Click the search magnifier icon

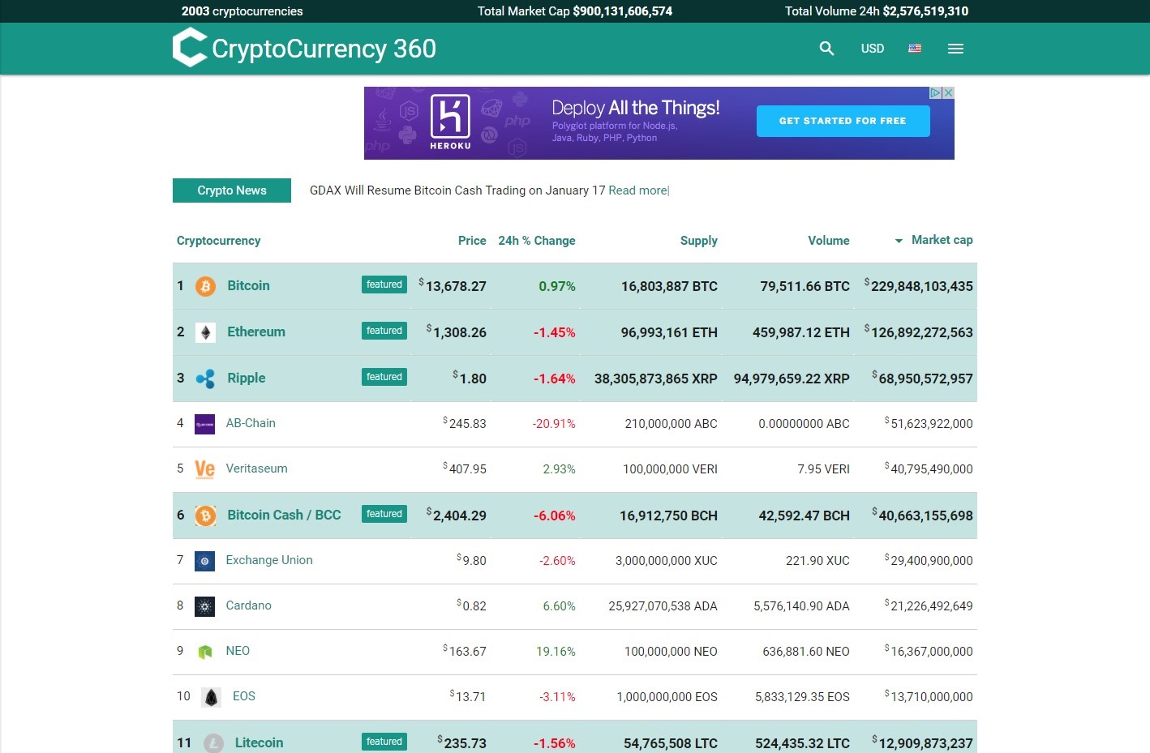(x=826, y=49)
